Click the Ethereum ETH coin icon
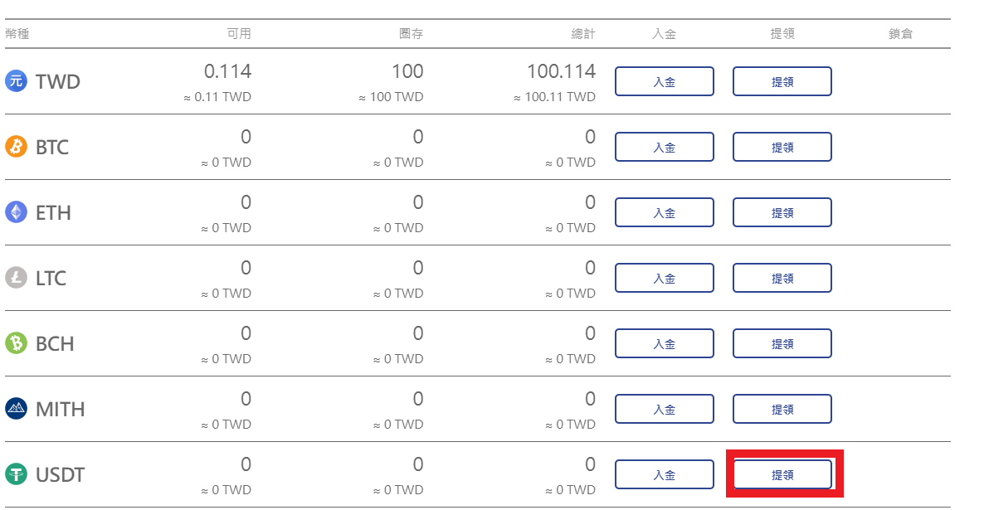Screen dimensions: 984x510 16,212
